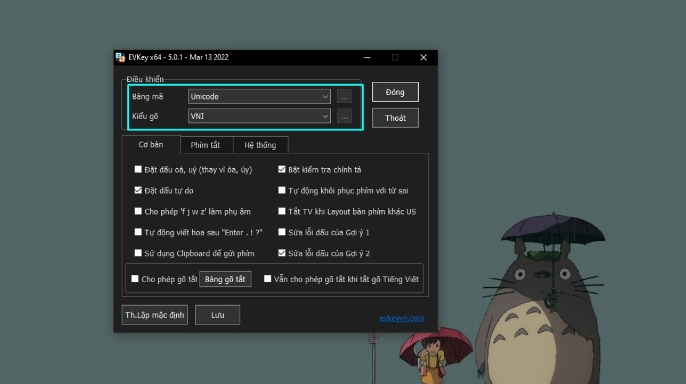Switch to the Phím tắt tab
Viewport: 686px width, 384px height.
(205, 145)
